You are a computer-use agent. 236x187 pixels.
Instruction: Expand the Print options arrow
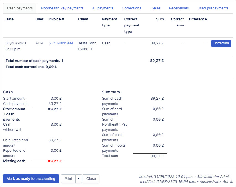(79, 179)
